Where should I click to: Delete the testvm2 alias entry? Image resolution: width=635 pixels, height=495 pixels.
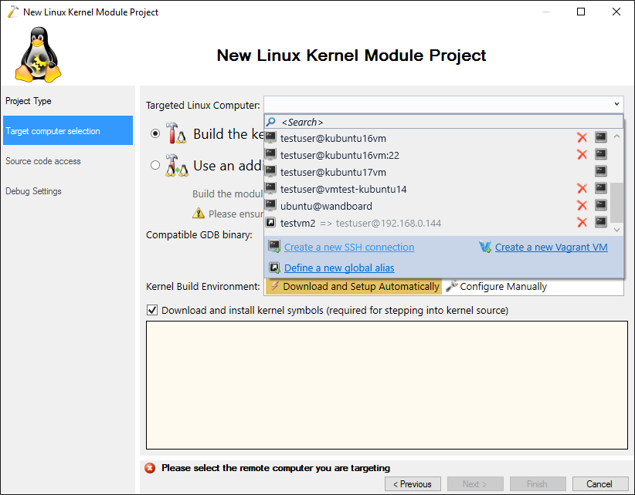[x=582, y=223]
